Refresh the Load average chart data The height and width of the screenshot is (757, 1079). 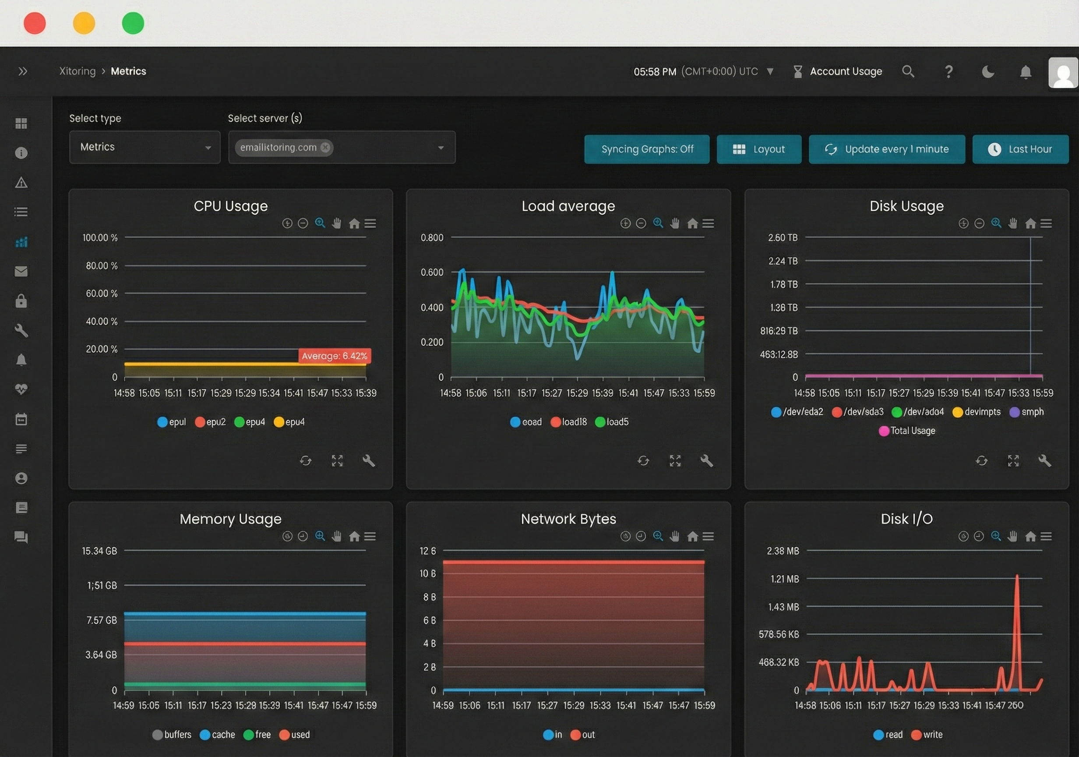pos(644,461)
